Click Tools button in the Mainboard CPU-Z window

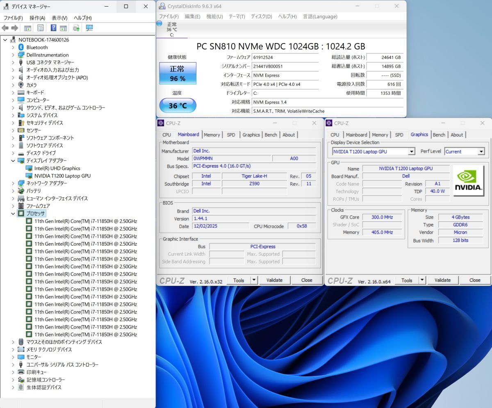pos(239,280)
